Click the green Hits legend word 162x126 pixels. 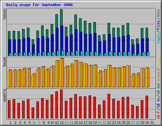tap(159, 13)
